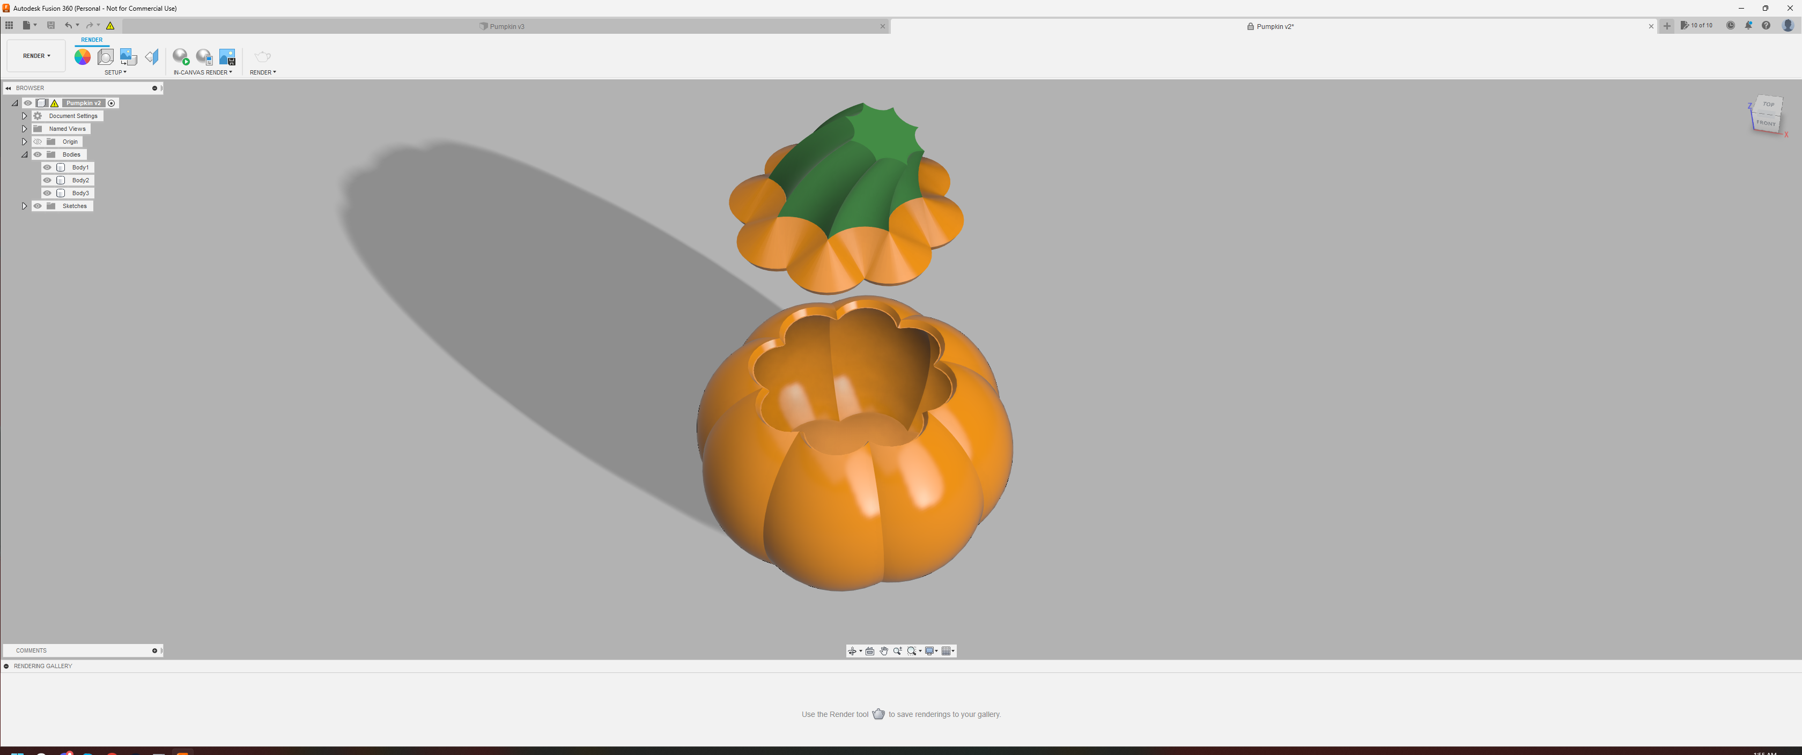Image resolution: width=1802 pixels, height=755 pixels.
Task: Click the ViewCube TOP face
Action: [1768, 104]
